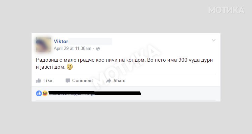
Task: Open the blue thumbs-up reaction icon
Action: (39, 93)
